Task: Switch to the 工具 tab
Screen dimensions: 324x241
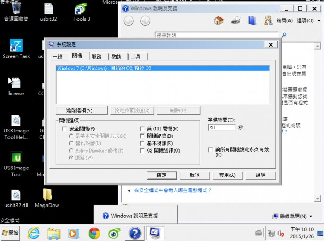Action: pyautogui.click(x=135, y=56)
